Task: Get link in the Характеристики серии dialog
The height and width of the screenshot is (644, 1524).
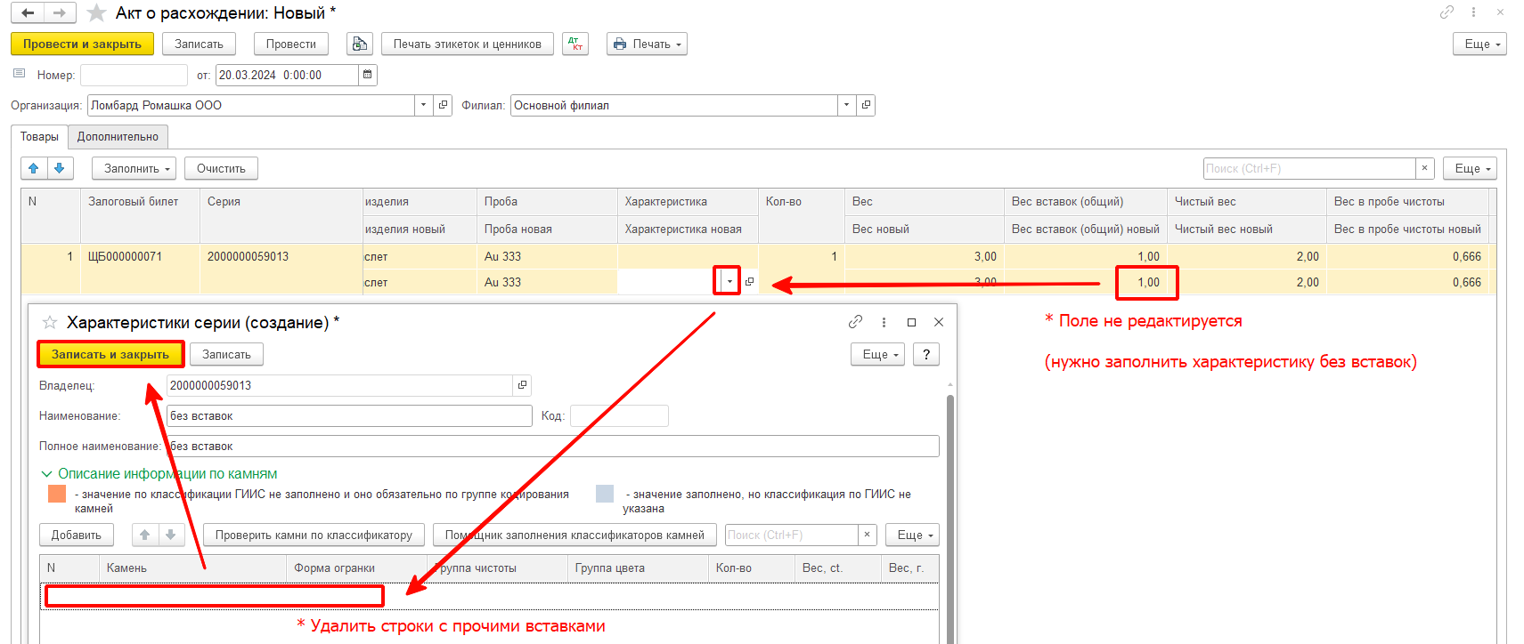Action: click(x=856, y=322)
